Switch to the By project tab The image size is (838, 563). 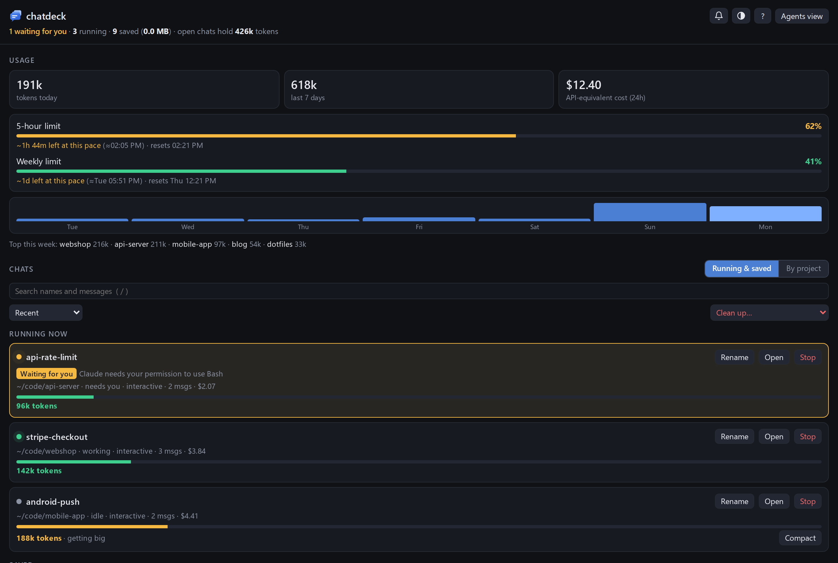803,269
